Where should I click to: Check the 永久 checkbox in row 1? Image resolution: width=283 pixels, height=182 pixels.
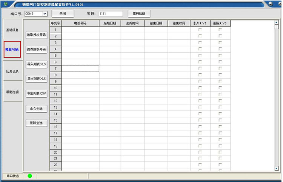pyautogui.click(x=200, y=30)
